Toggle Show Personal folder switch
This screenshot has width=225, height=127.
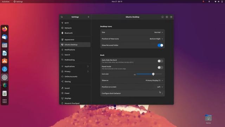[160, 45]
